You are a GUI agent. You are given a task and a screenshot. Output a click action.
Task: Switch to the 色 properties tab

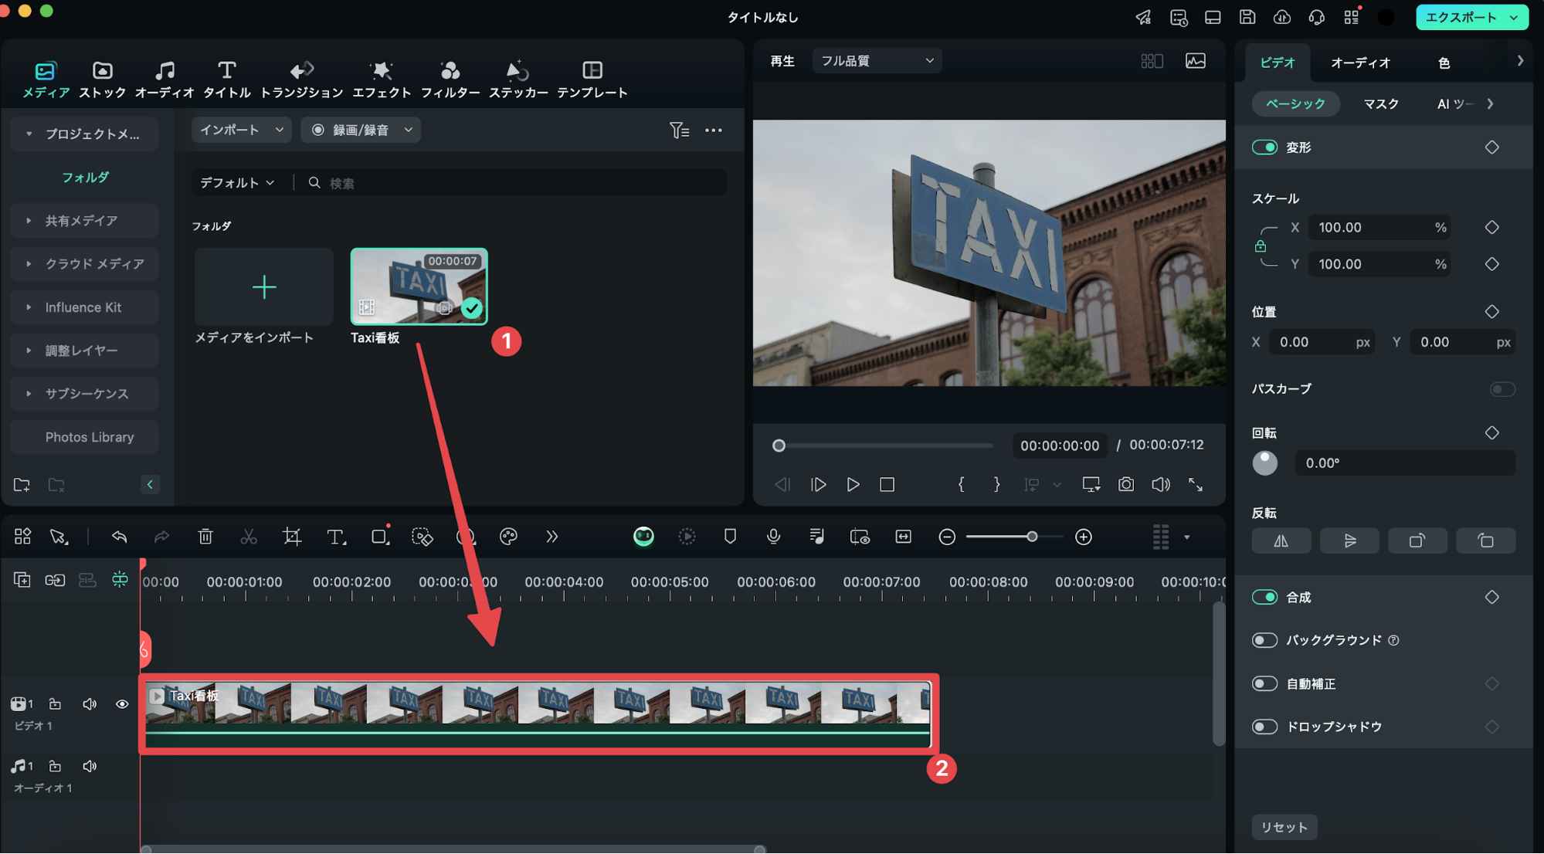tap(1444, 63)
